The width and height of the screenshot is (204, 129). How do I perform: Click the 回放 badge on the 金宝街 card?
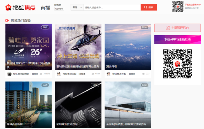[x=144, y=85]
